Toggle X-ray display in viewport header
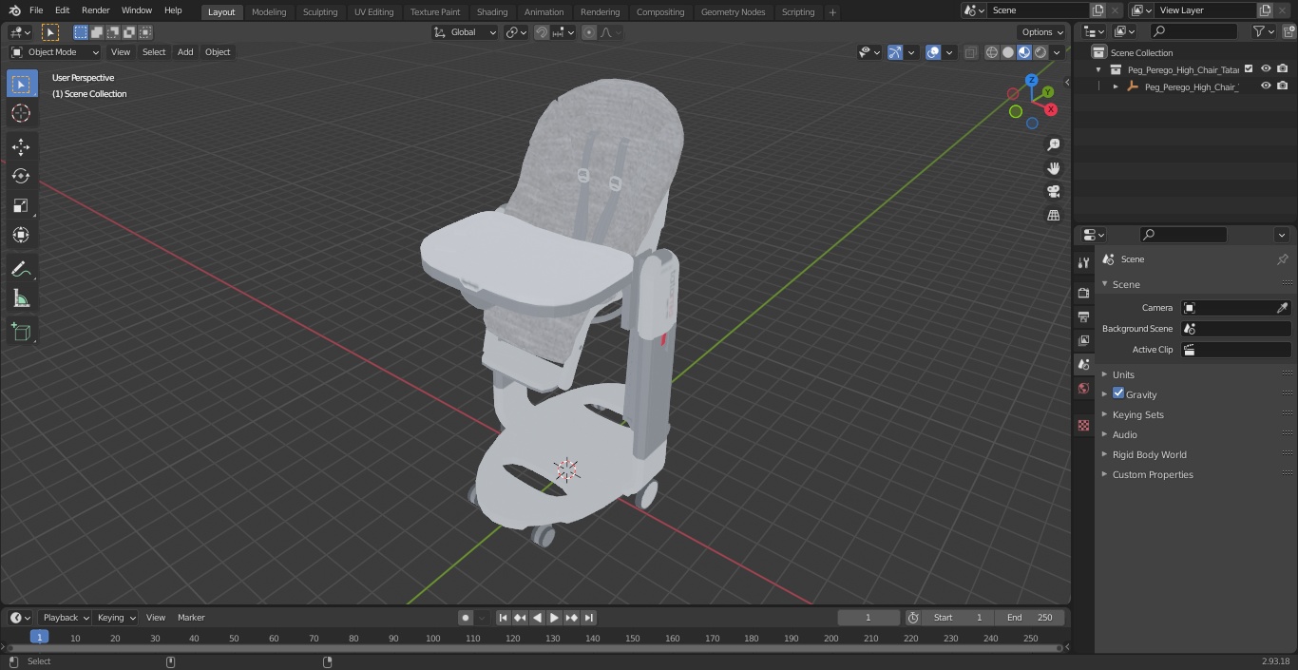The image size is (1298, 670). (970, 52)
